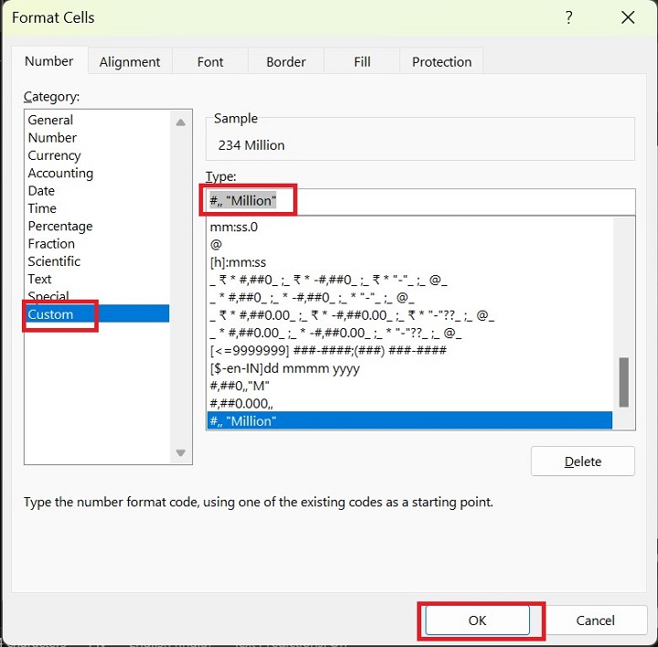Open the Protection tab
Viewport: 658px width, 647px height.
tap(441, 62)
